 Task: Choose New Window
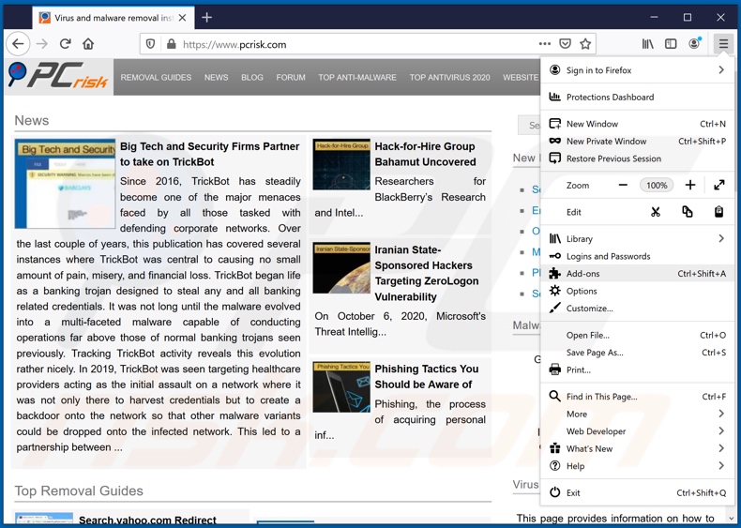coord(637,124)
